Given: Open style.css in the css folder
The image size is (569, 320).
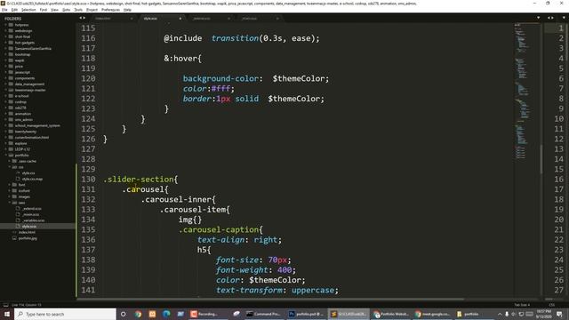Looking at the screenshot, I should tap(28, 173).
